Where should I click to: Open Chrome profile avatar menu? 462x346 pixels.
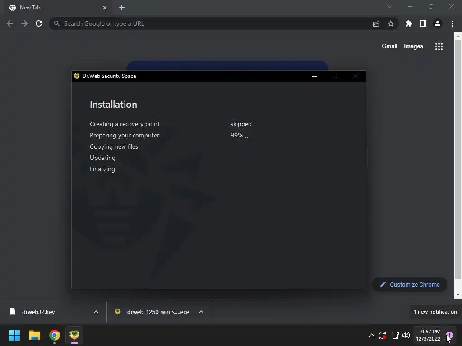438,23
